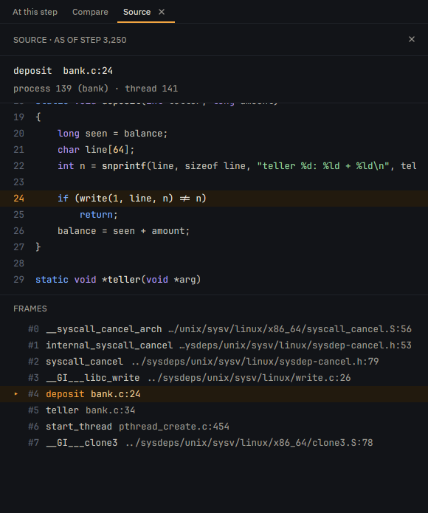The image size is (428, 513).
Task: Click the current-frame arrow marker beside #4
Action: tap(16, 394)
